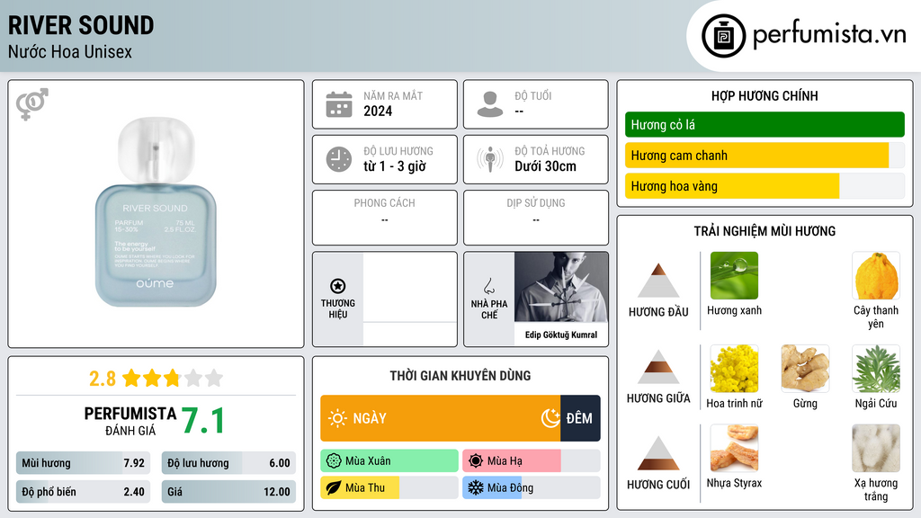Click the leaf icon for Mùa Thu

pyautogui.click(x=333, y=487)
